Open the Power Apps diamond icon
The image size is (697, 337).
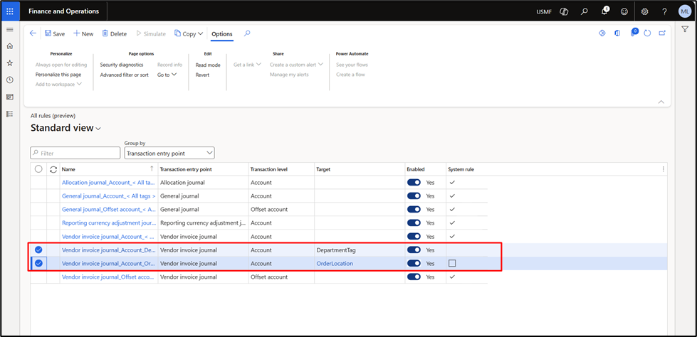(x=602, y=33)
